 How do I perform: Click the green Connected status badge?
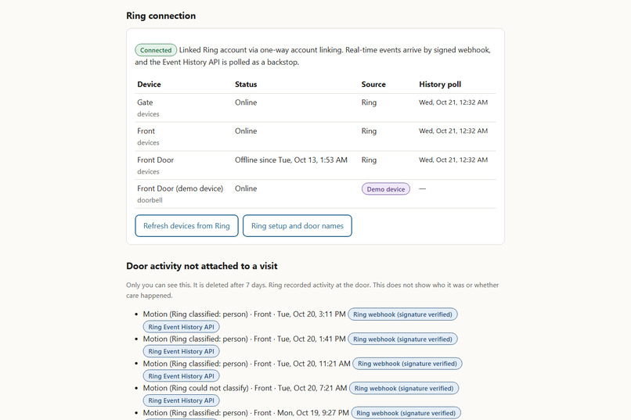coord(156,50)
